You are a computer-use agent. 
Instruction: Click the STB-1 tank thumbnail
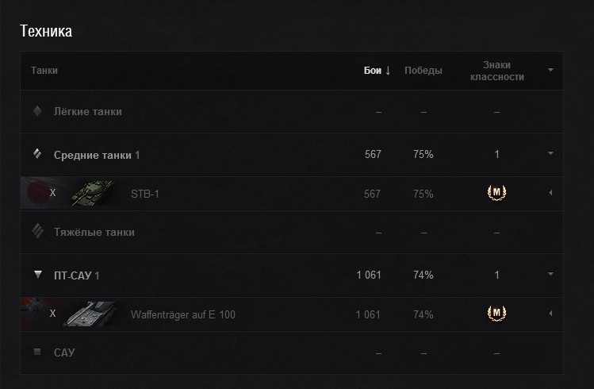[x=93, y=194]
